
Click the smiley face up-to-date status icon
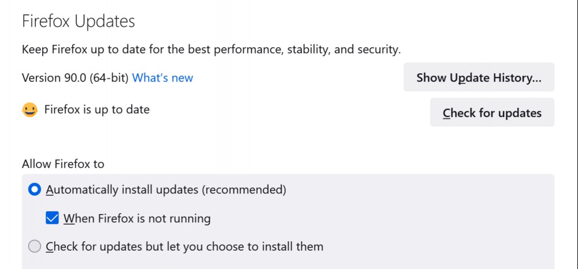(x=30, y=110)
